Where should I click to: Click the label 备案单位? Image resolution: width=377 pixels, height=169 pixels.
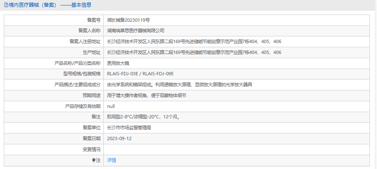(x=91, y=128)
